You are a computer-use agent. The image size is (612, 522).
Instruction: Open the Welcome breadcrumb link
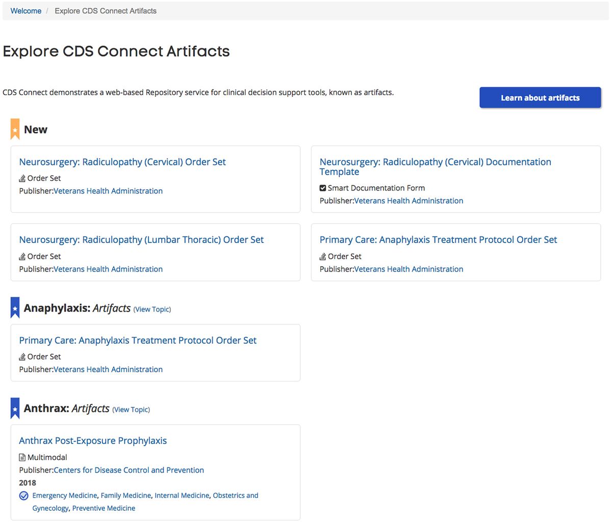(25, 11)
